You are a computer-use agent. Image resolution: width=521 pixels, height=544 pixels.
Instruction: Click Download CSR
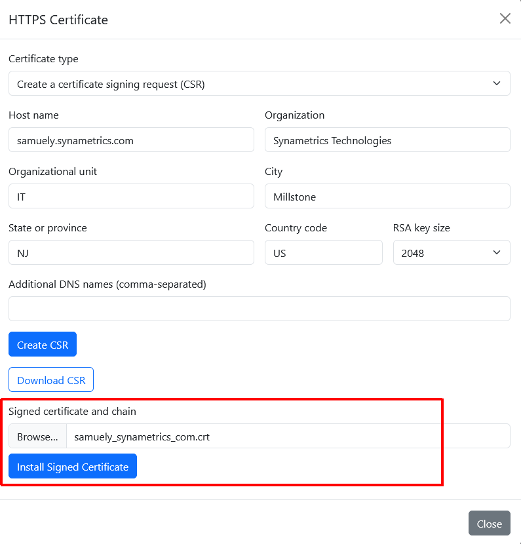point(51,379)
